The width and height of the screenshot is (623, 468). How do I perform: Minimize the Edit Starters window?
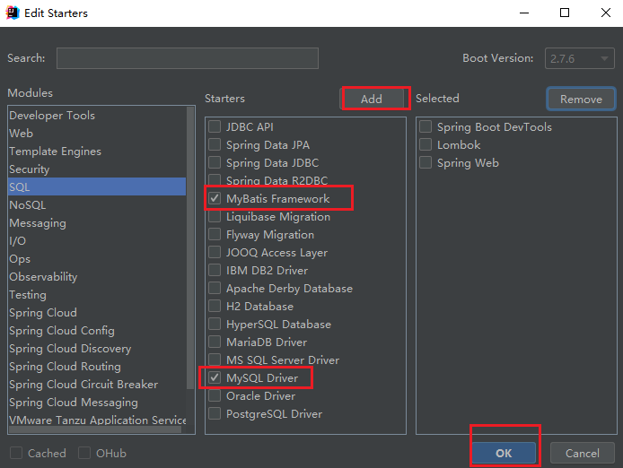523,13
